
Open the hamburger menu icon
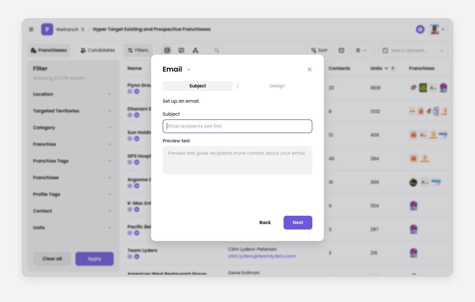31,29
